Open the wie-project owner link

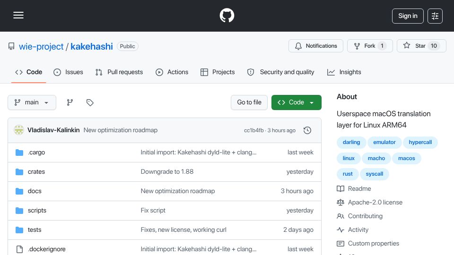pos(41,46)
